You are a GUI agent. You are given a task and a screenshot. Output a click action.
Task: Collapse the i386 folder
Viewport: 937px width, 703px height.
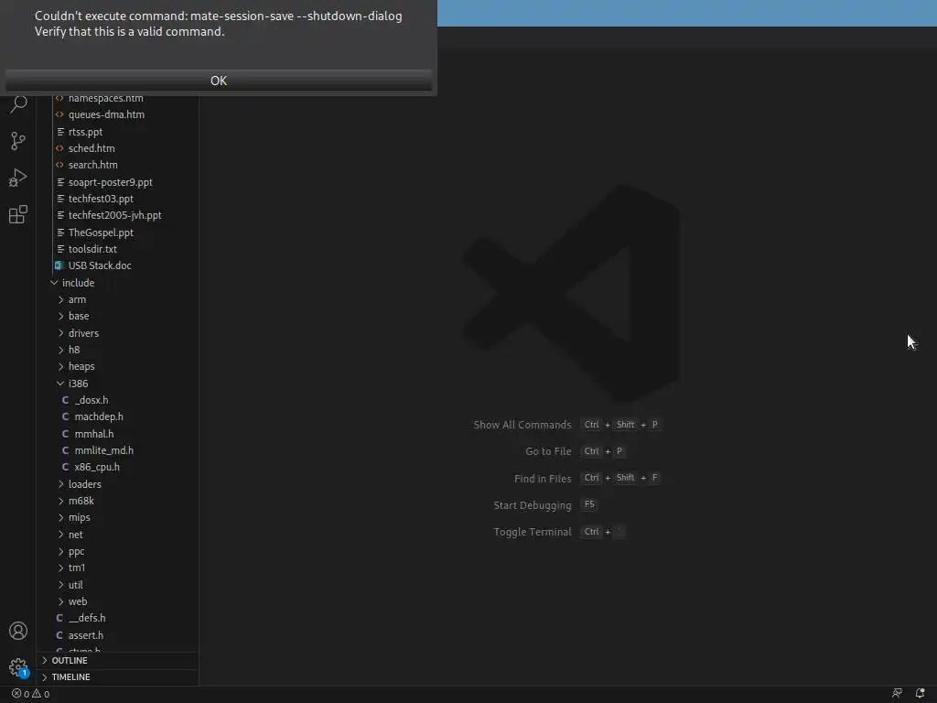pyautogui.click(x=118, y=384)
